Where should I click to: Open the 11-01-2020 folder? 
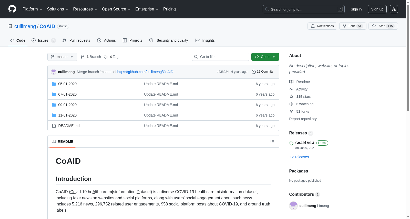(67, 115)
